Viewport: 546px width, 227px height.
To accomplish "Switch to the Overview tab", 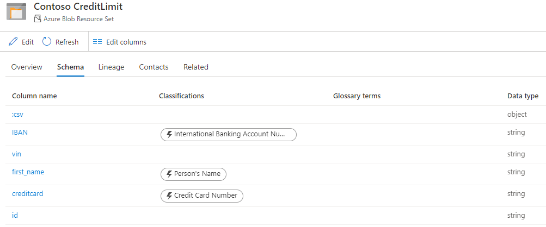I will 27,67.
